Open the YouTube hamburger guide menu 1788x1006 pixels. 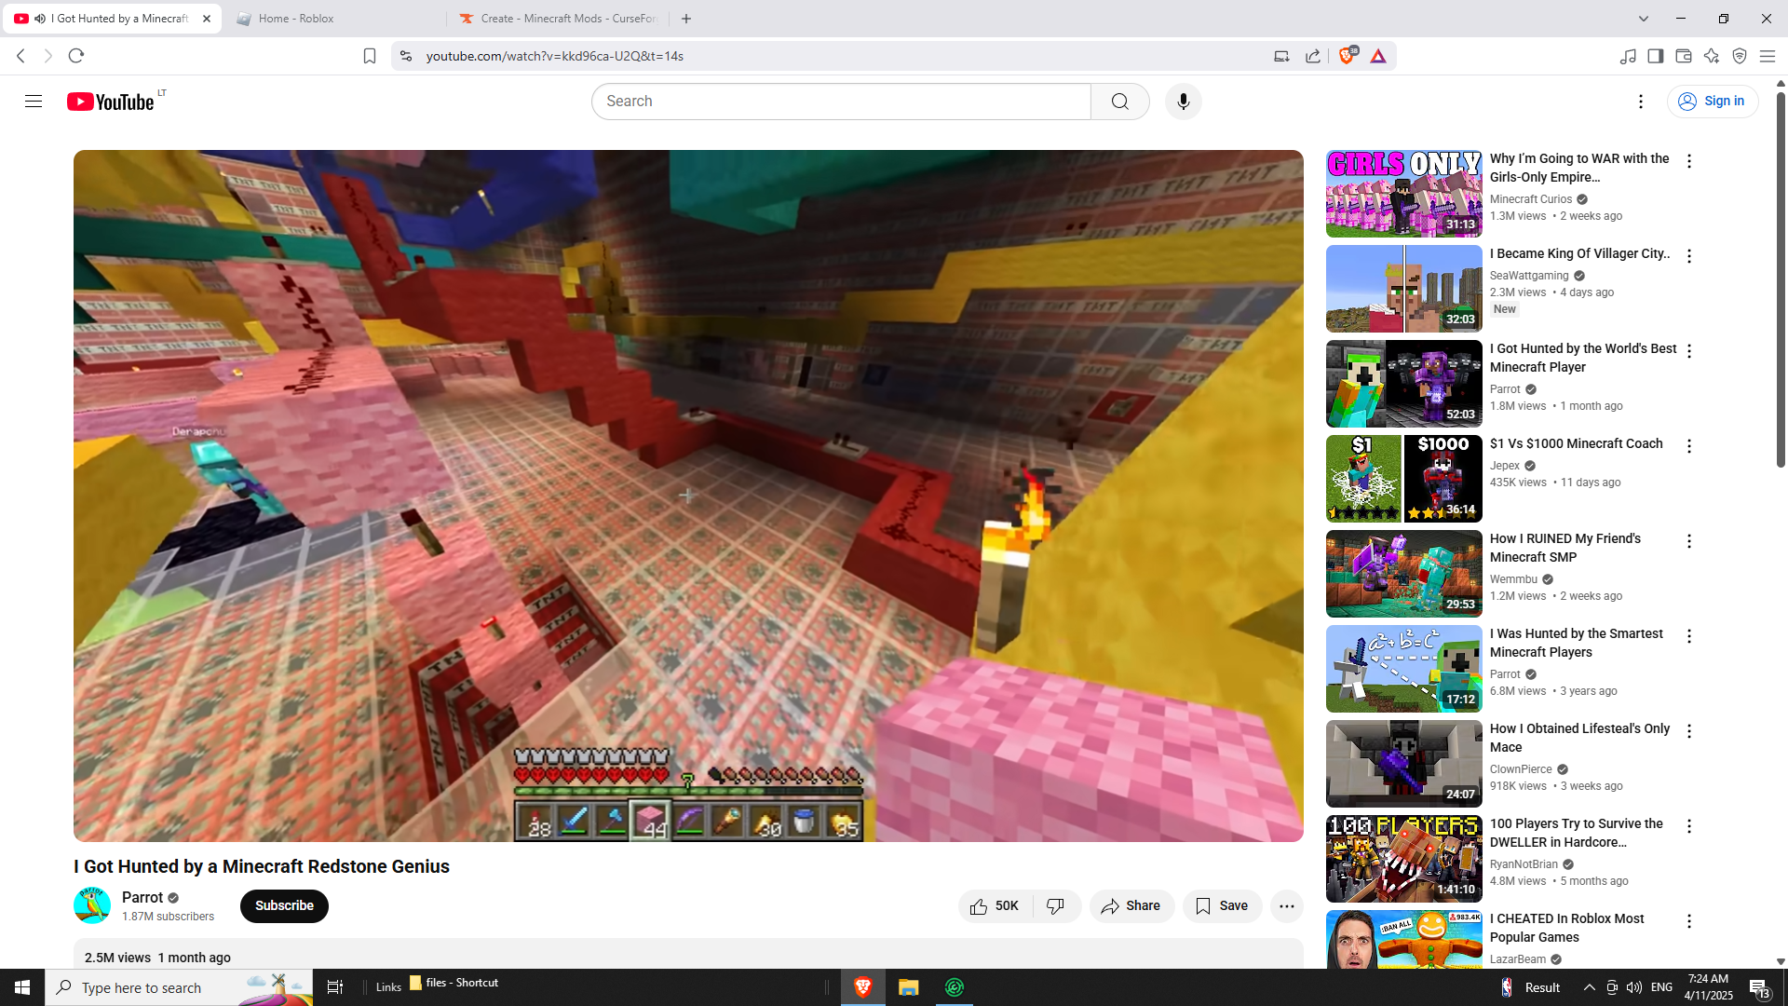click(34, 102)
